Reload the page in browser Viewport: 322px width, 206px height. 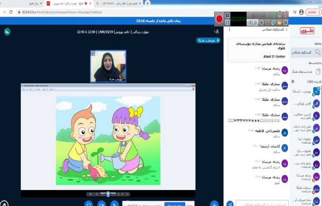(x=11, y=12)
